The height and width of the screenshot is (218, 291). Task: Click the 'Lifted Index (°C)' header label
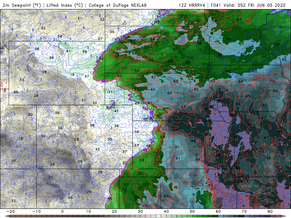[x=65, y=5]
